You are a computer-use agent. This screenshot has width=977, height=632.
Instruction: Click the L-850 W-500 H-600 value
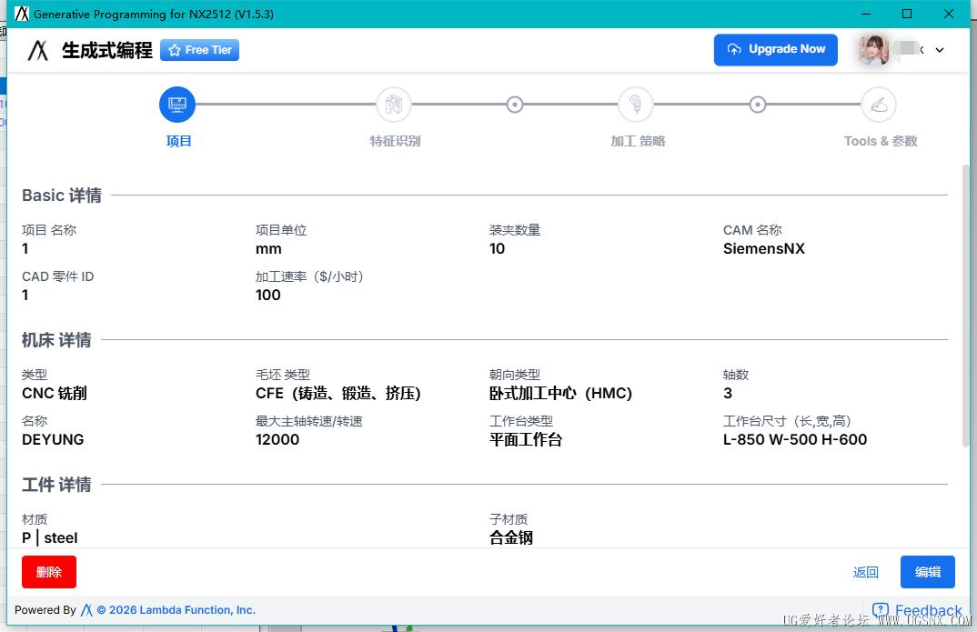(x=795, y=439)
